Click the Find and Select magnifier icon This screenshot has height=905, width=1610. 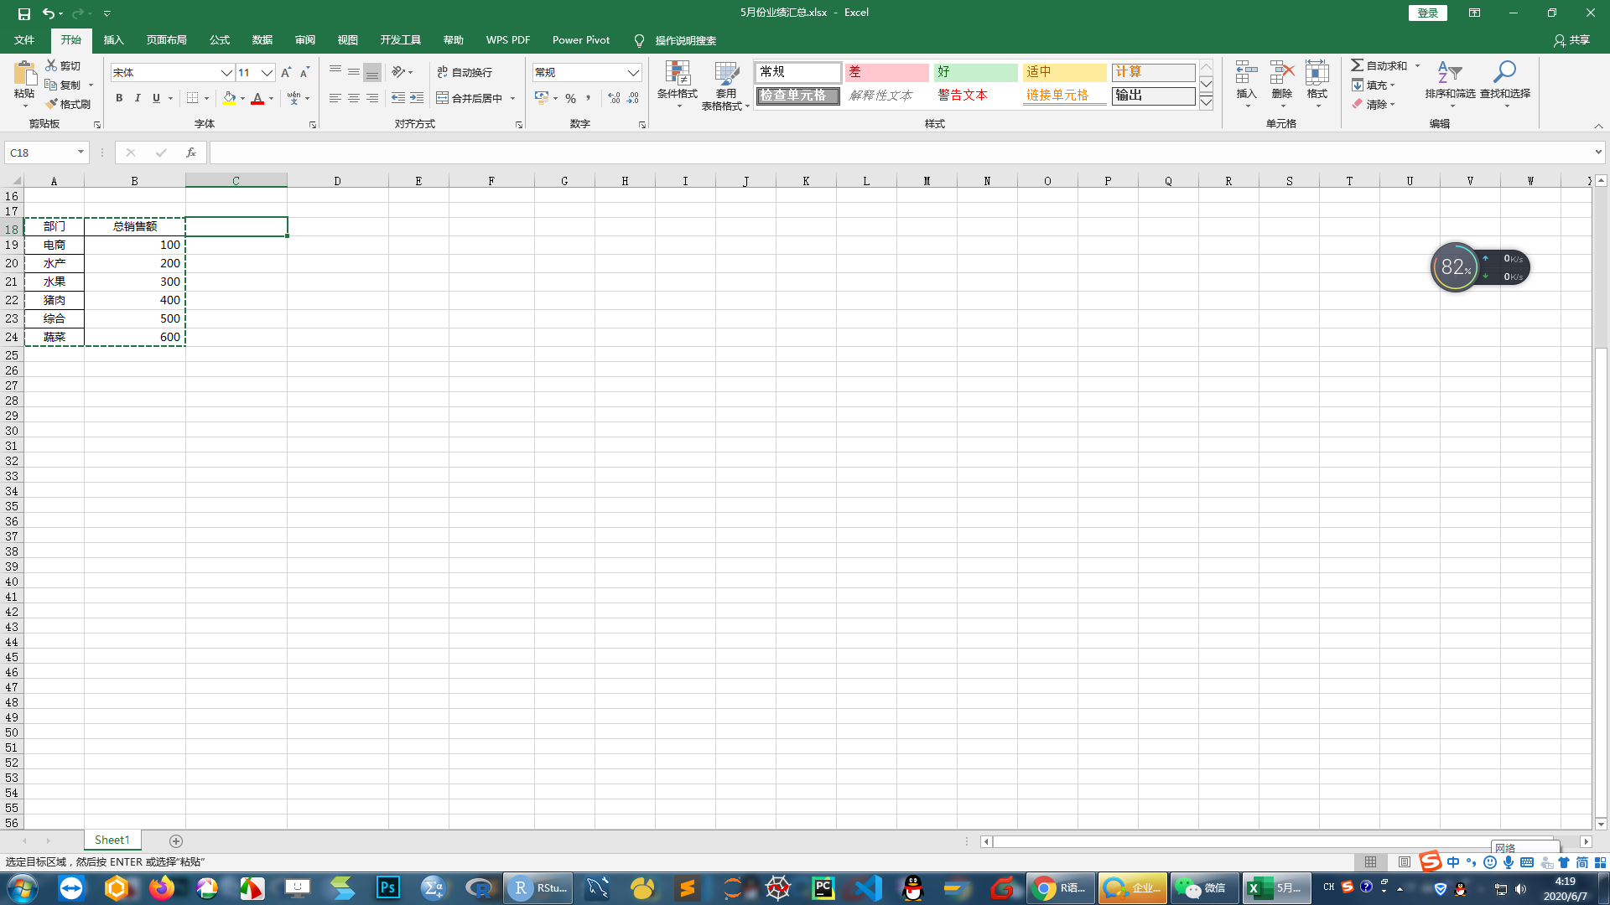(x=1504, y=73)
